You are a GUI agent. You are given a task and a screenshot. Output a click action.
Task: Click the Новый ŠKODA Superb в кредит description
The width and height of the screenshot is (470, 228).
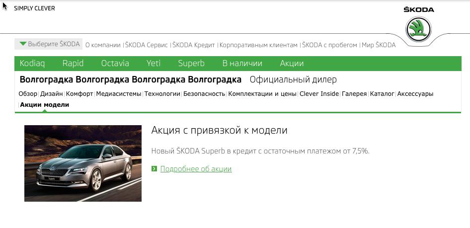click(260, 151)
